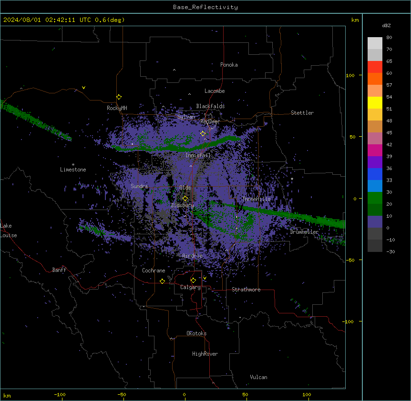This screenshot has width=411, height=401.
Task: Select the slate purple 0-10 dBZ legend swatch
Action: tap(375, 222)
